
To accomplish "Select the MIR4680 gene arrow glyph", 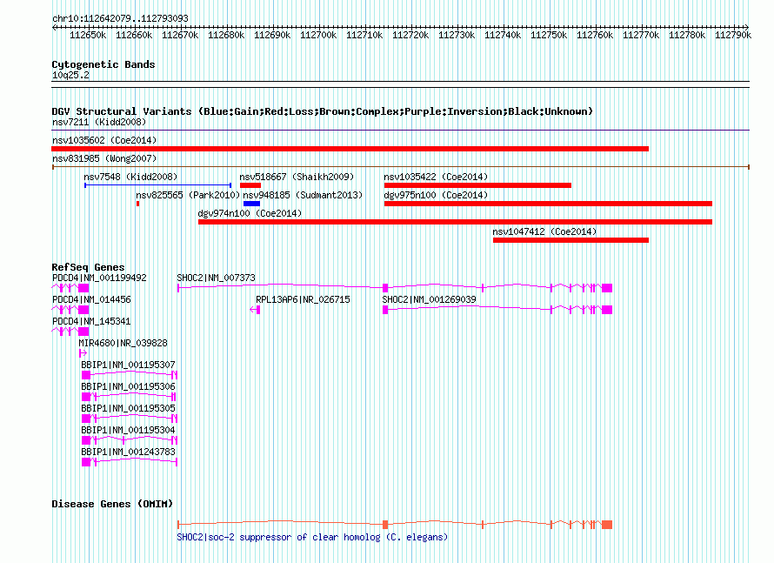I will coord(83,353).
